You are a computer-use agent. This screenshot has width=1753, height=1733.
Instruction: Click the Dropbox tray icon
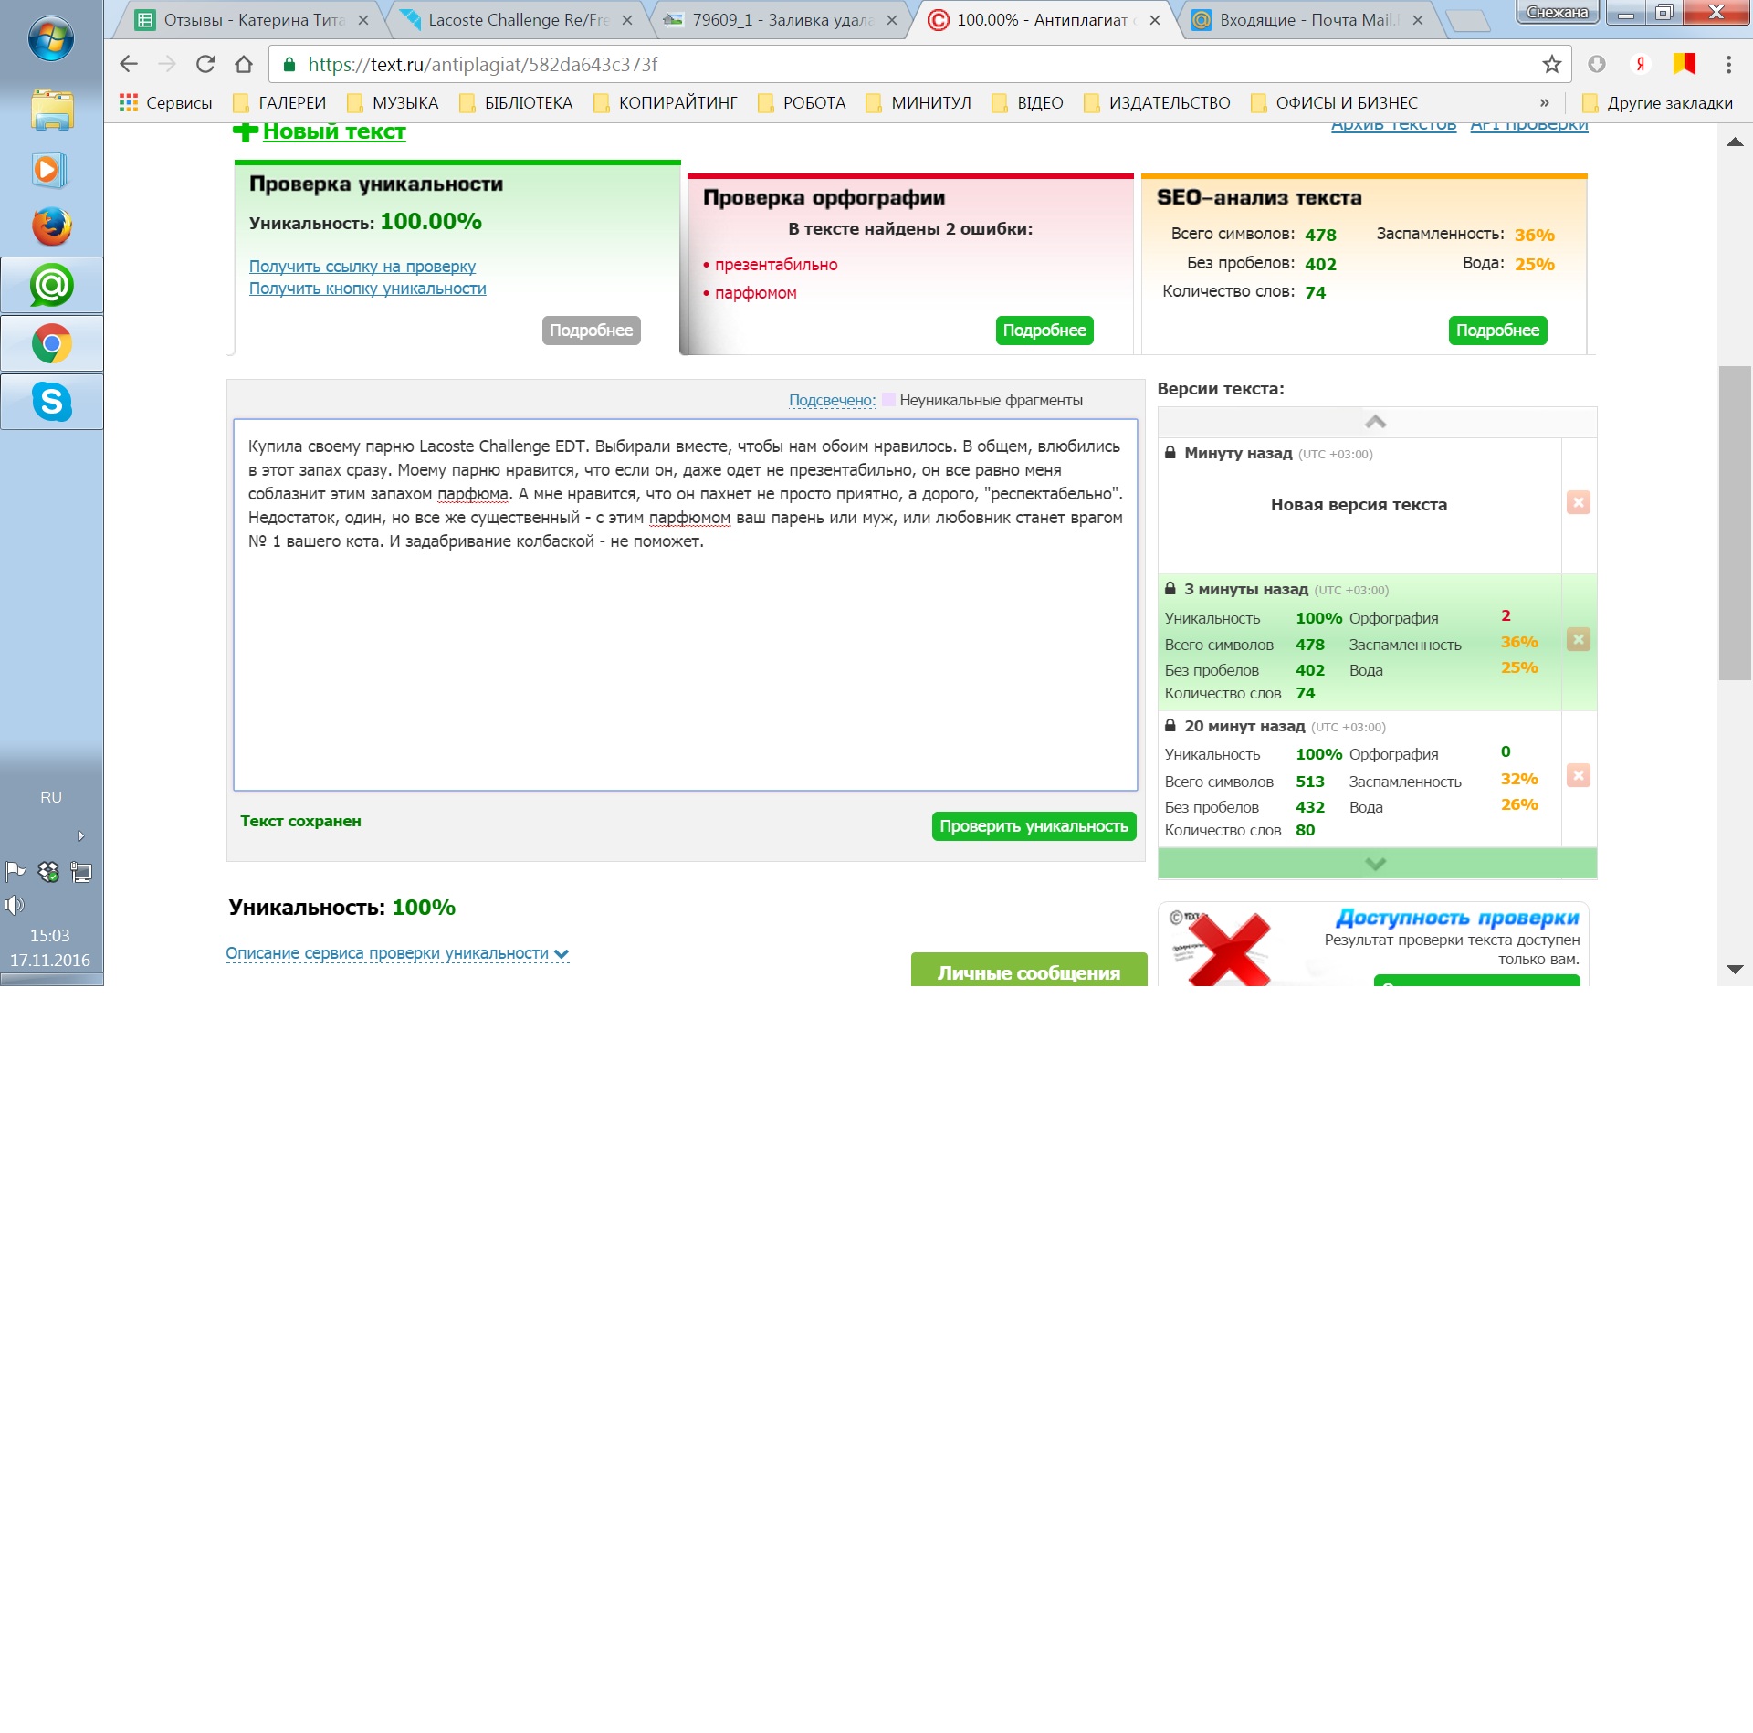(48, 872)
